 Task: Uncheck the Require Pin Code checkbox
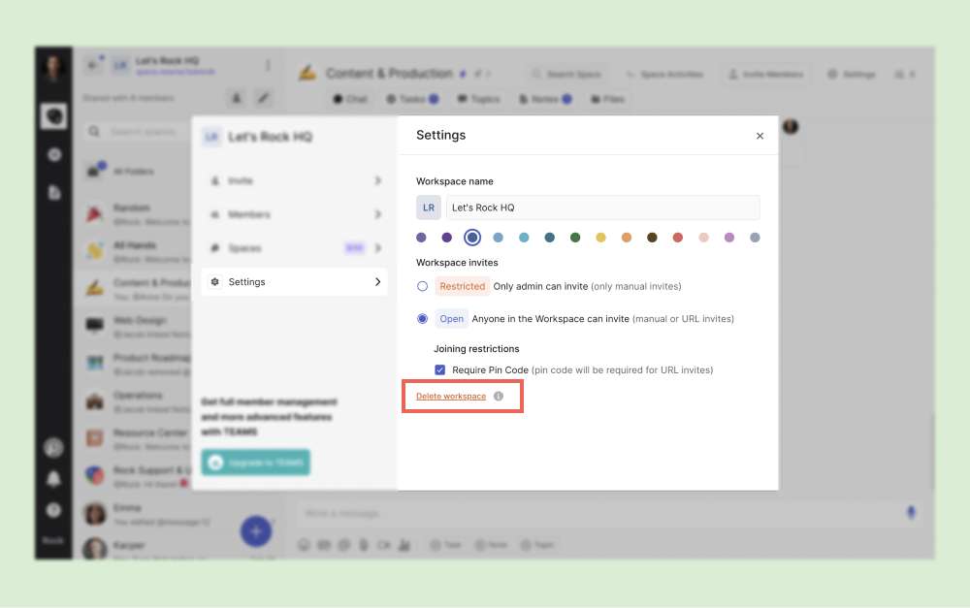(440, 370)
